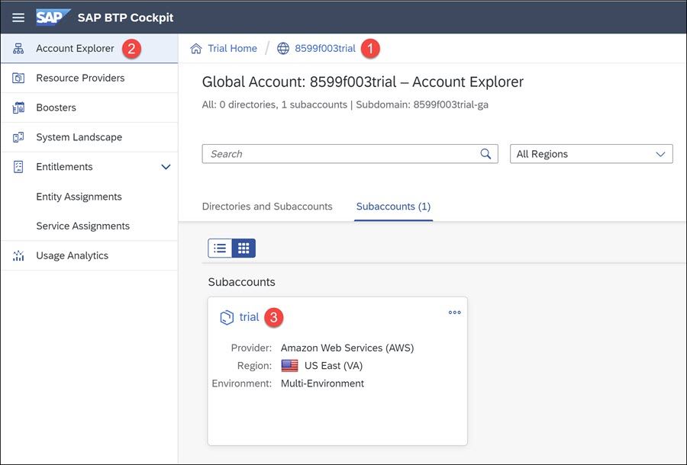Click the Multi-Environment value
Screen dimensions: 687x465
pos(322,383)
